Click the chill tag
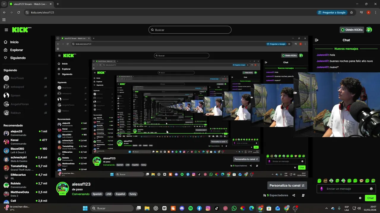 click(x=109, y=194)
